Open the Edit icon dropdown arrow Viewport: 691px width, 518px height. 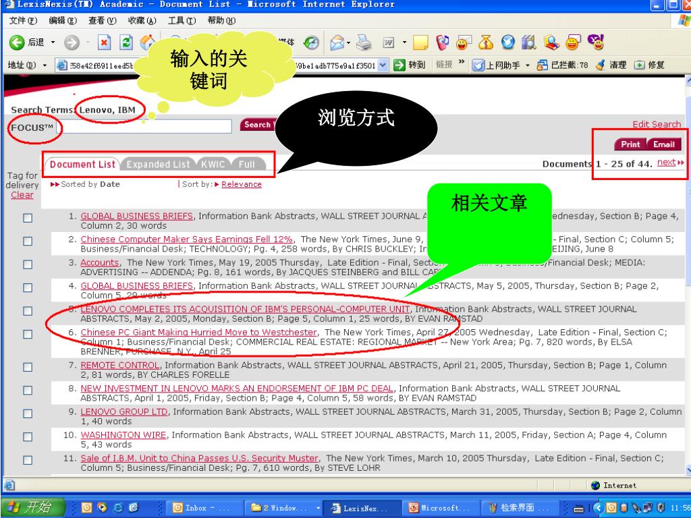(x=404, y=42)
